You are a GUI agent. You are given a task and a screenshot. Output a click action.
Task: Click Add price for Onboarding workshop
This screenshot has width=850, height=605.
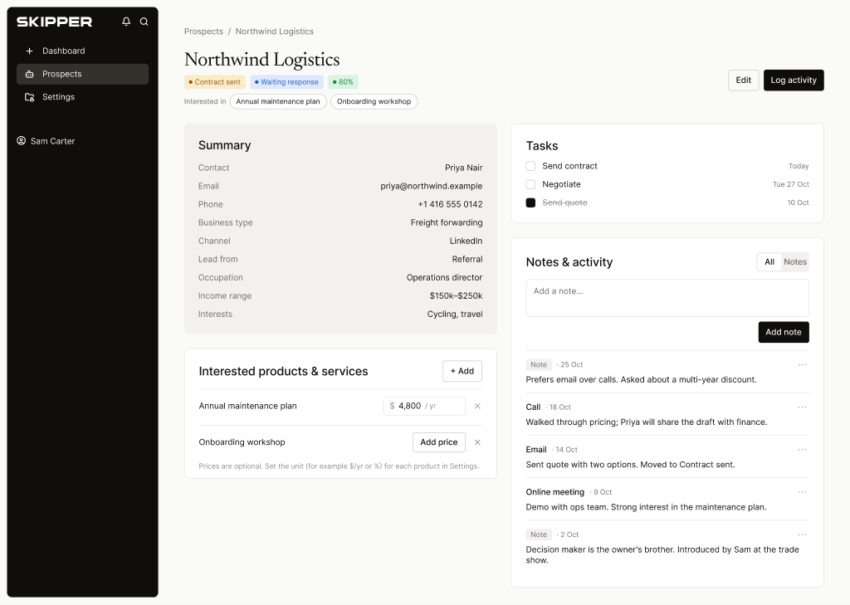[x=438, y=442]
